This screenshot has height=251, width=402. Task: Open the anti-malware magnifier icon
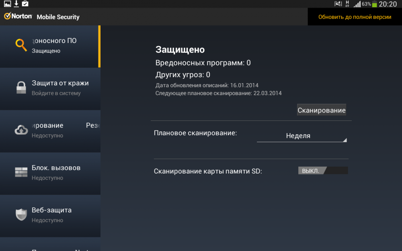(x=21, y=45)
